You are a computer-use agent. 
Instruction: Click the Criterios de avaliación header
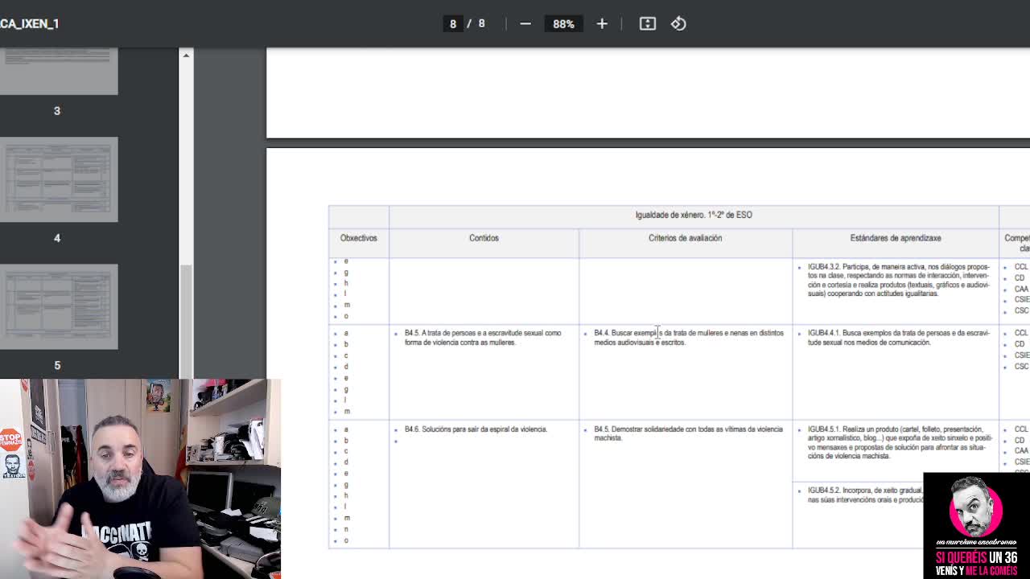(685, 238)
